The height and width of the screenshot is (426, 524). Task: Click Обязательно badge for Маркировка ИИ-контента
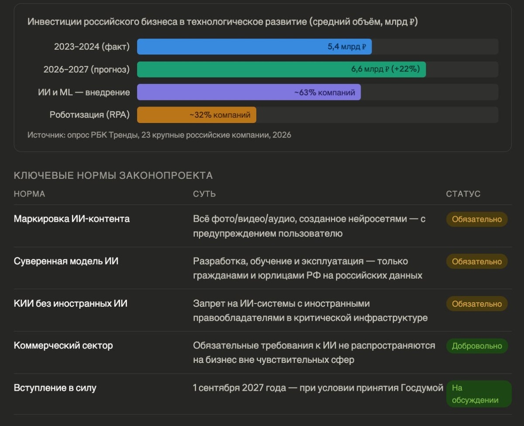coord(476,219)
